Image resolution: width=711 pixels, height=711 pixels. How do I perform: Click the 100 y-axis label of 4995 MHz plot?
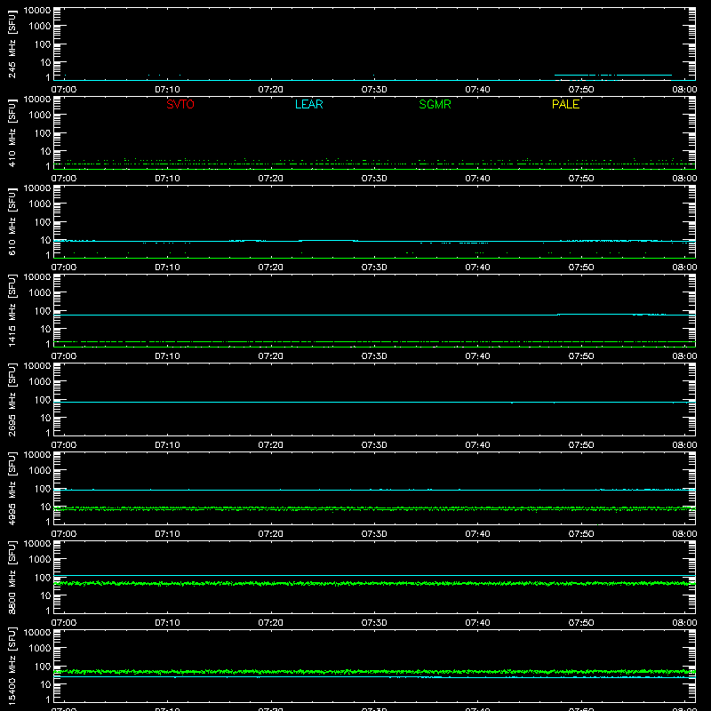click(x=43, y=489)
